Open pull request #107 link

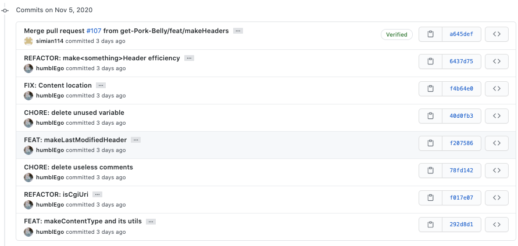(94, 31)
